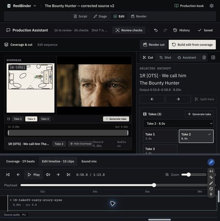Image resolution: width=220 pixels, height=221 pixels.
Task: Select the pen tool in floating toolbar
Action: point(211,183)
